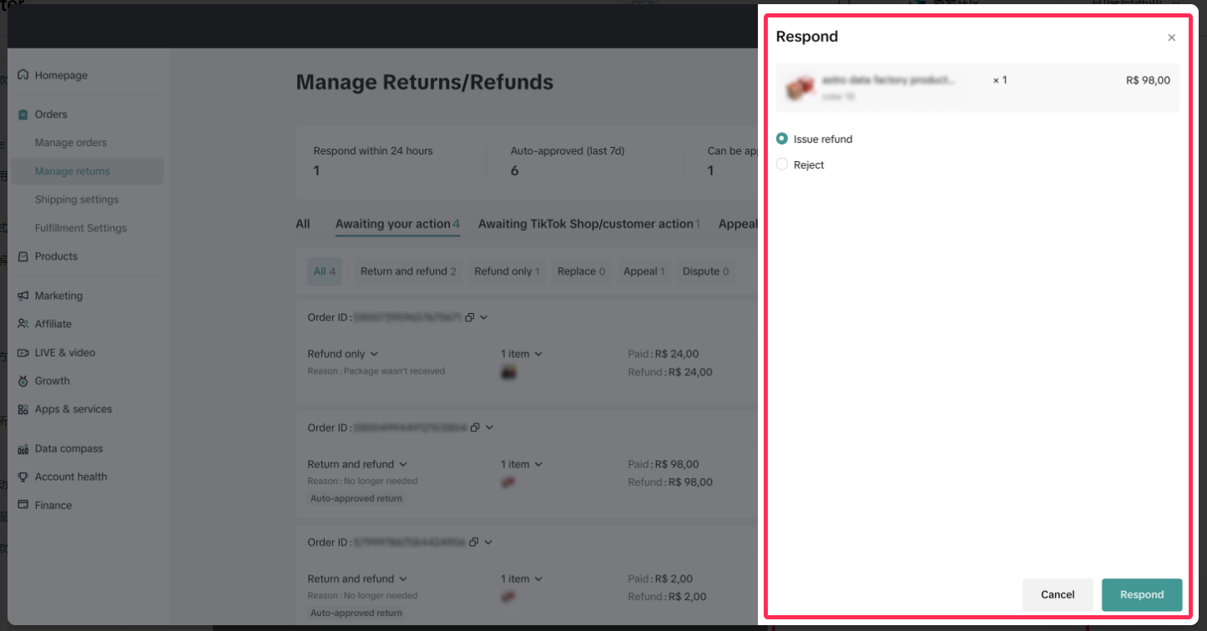Screen dimensions: 1207x631
Task: Expand the 1 item list in first order
Action: 538,354
